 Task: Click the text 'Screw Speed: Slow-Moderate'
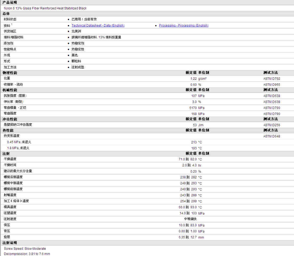[25, 249]
